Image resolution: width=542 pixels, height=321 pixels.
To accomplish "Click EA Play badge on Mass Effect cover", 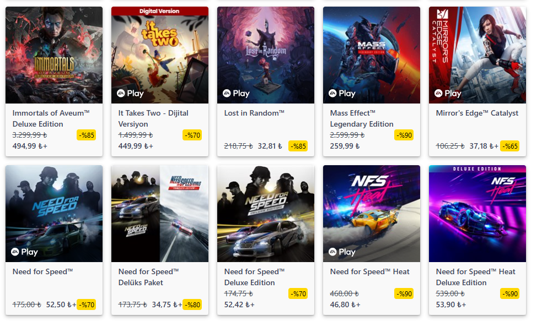I will pyautogui.click(x=342, y=93).
